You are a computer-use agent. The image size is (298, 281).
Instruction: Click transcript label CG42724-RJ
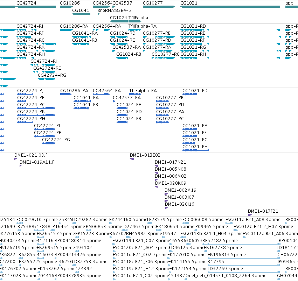coord(30,26)
